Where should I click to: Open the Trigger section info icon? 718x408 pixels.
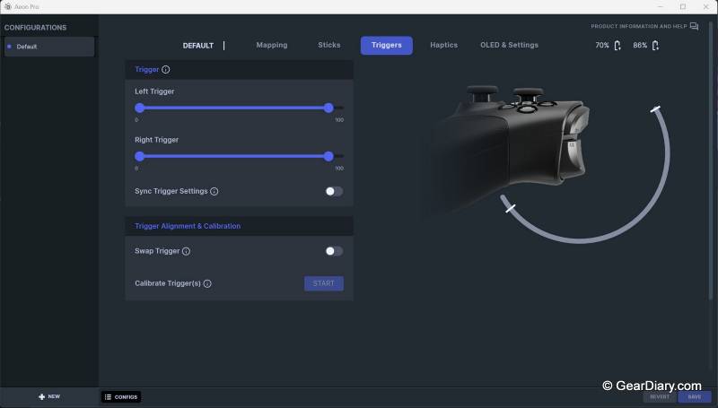coord(166,70)
